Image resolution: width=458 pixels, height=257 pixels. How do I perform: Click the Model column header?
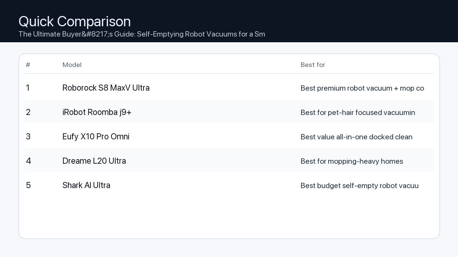pos(72,65)
